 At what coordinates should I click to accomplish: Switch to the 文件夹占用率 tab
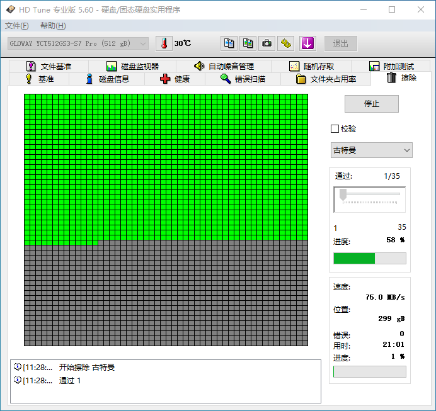point(326,79)
